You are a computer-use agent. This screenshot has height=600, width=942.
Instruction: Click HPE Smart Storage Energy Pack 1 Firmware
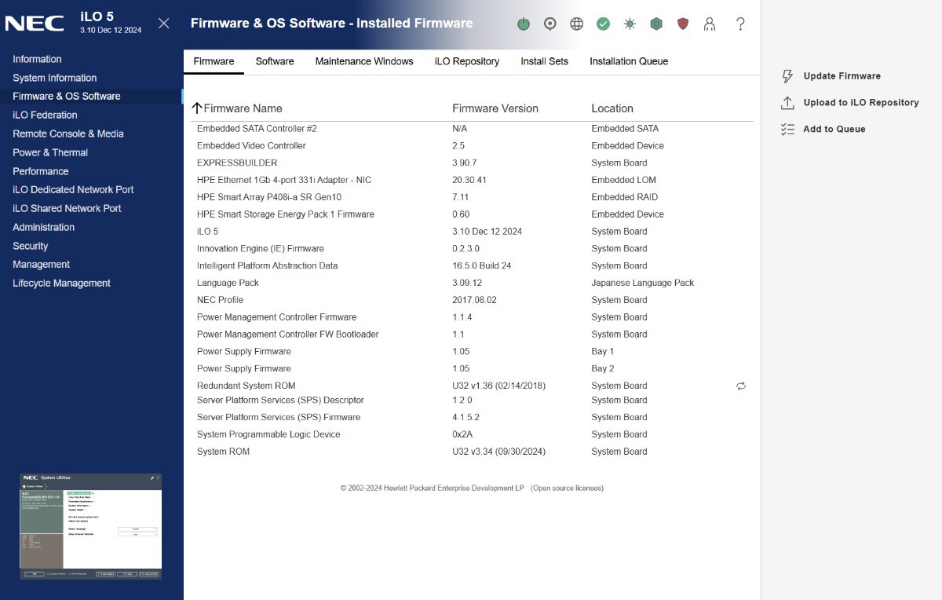(x=286, y=214)
